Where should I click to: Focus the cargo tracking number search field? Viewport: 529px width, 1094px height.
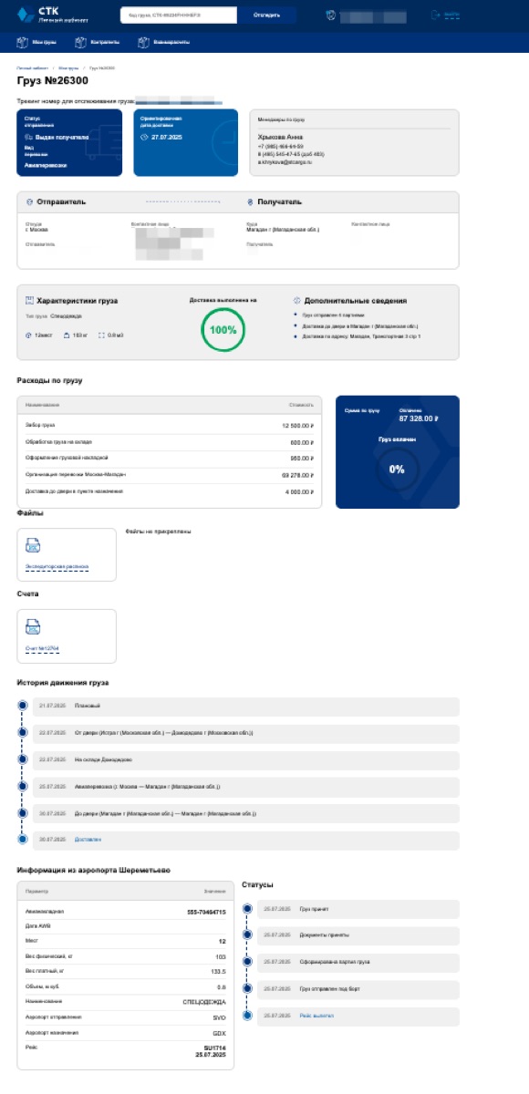click(x=179, y=15)
